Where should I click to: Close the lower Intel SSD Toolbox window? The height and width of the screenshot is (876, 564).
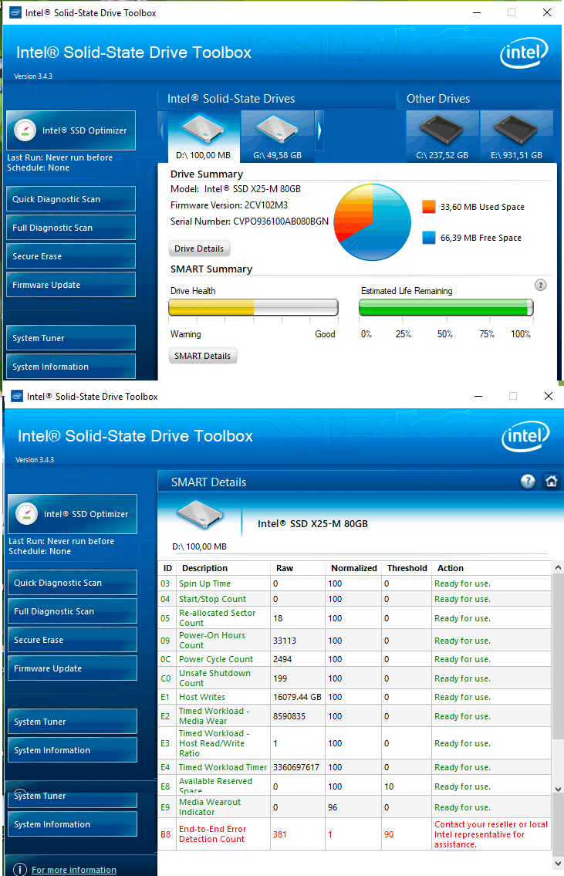(x=549, y=396)
